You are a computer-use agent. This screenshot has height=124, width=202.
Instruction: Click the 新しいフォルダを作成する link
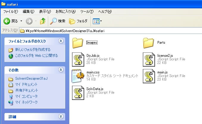pos(33,50)
